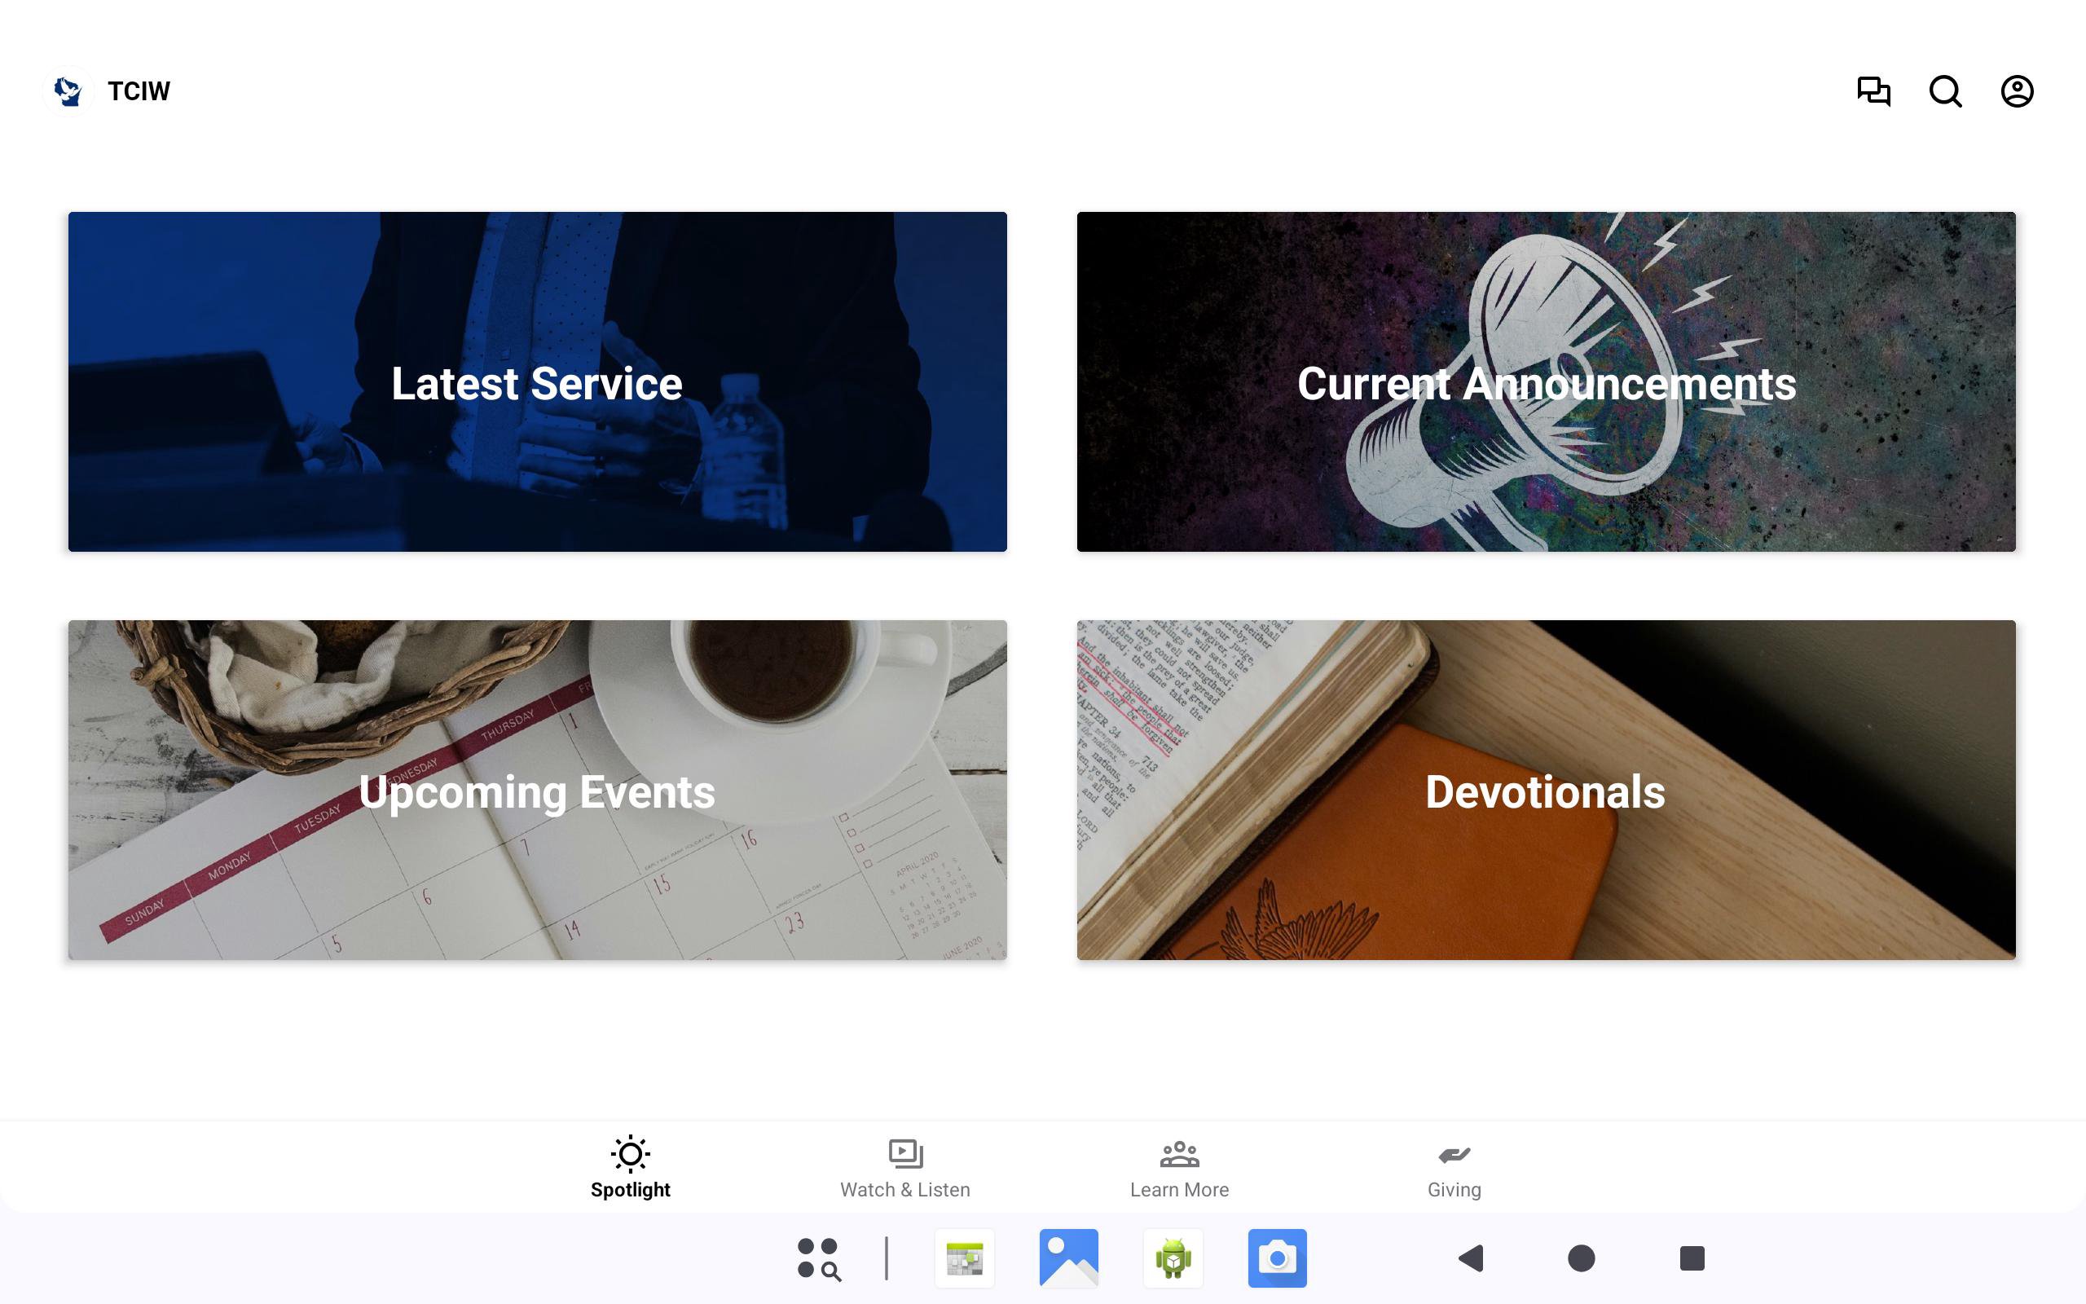The height and width of the screenshot is (1304, 2086).
Task: Click the TCIW dove logo
Action: pos(68,91)
